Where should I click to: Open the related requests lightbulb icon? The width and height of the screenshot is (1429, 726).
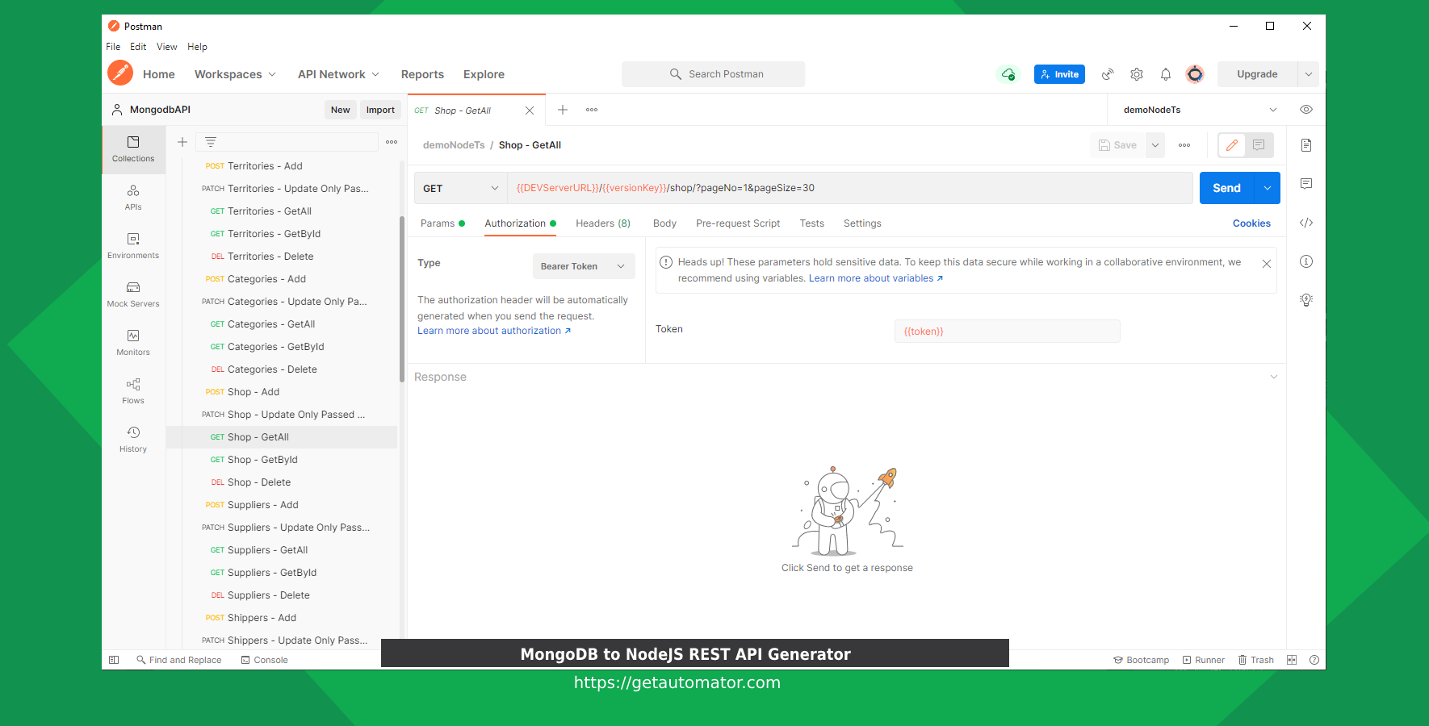1306,300
